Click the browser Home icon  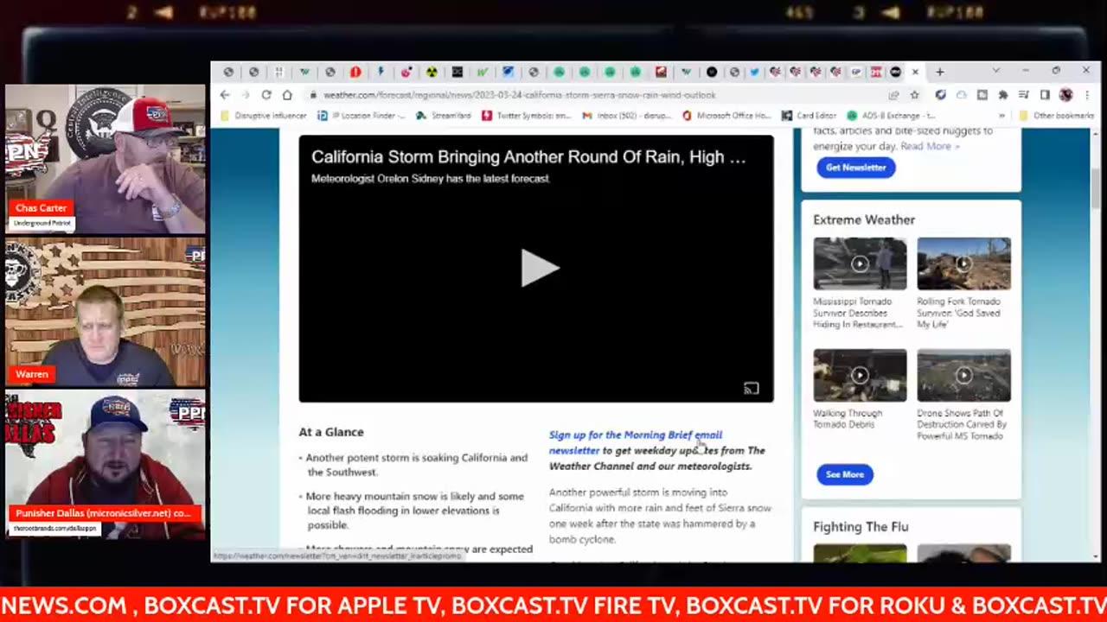click(x=287, y=95)
